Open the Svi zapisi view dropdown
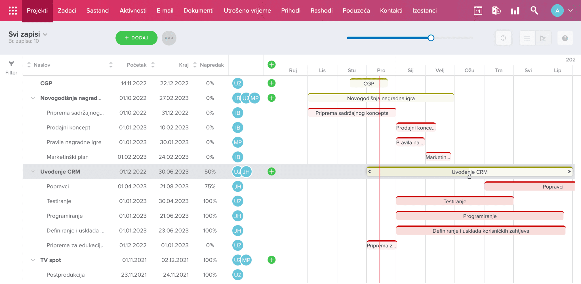Viewport: 581px width, 284px height. (28, 34)
